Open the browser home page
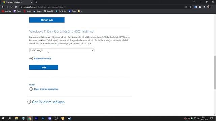216x121 pixels. point(16,7)
